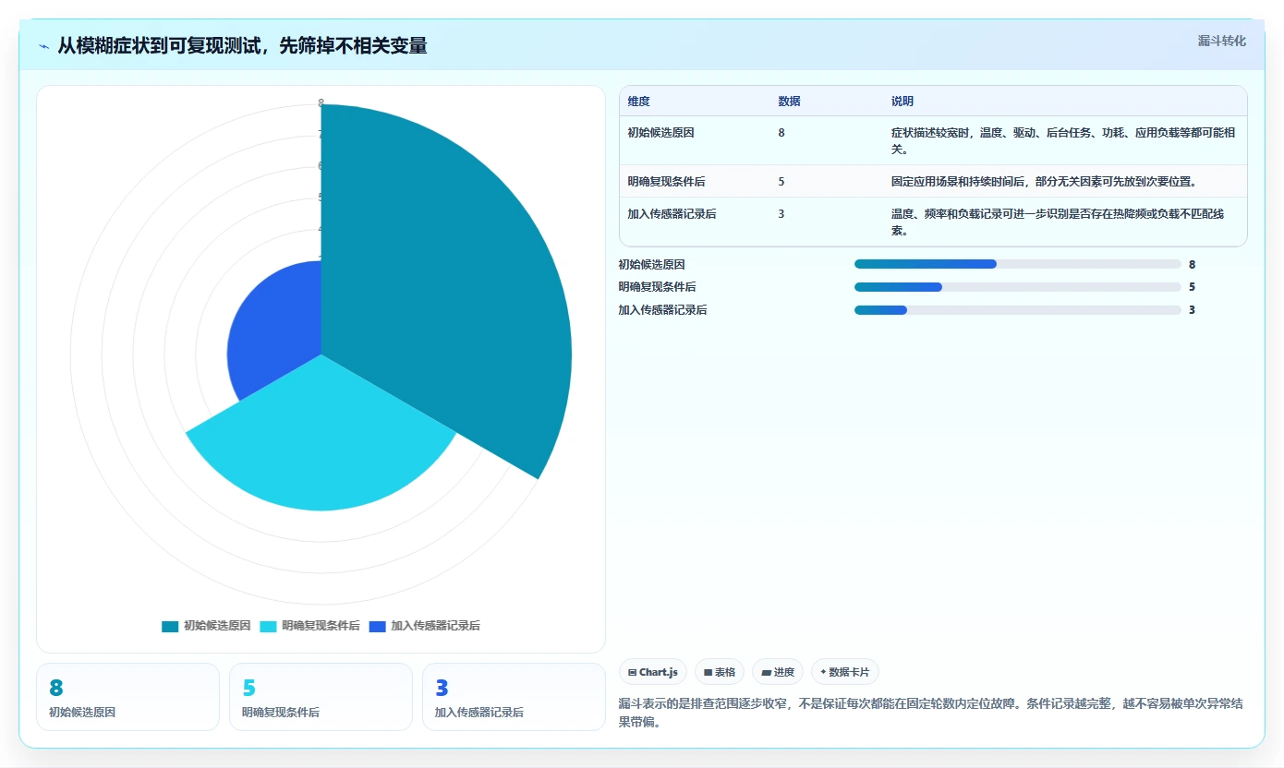The width and height of the screenshot is (1284, 768).
Task: Click the footnote text starting 漏斗表示的是
Action: coord(930,713)
